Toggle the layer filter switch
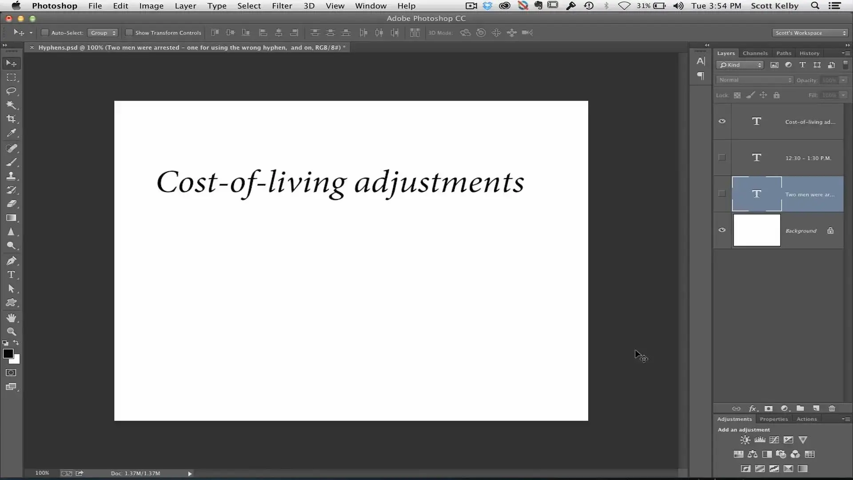Screen dimensions: 853x480 tap(845, 65)
